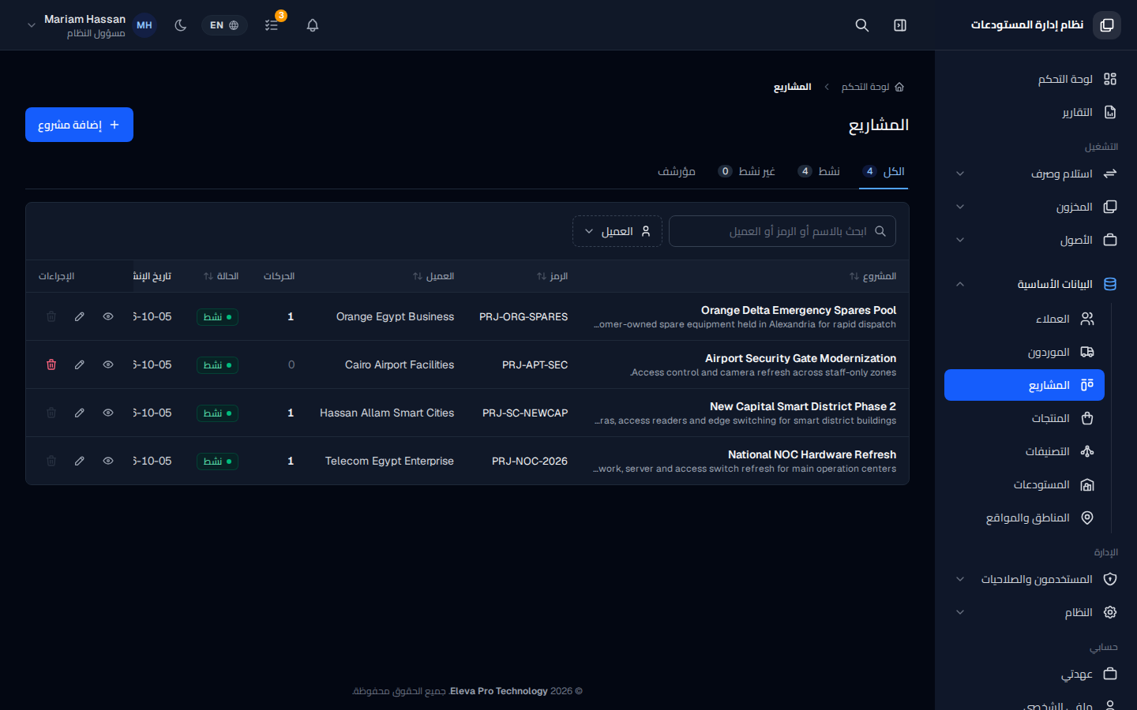Edit Orange Delta Emergency Spares Pool pencil icon
The image size is (1137, 710).
coord(80,316)
